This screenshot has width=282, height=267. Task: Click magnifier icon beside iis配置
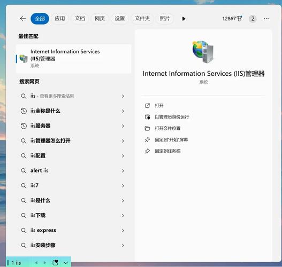24,156
